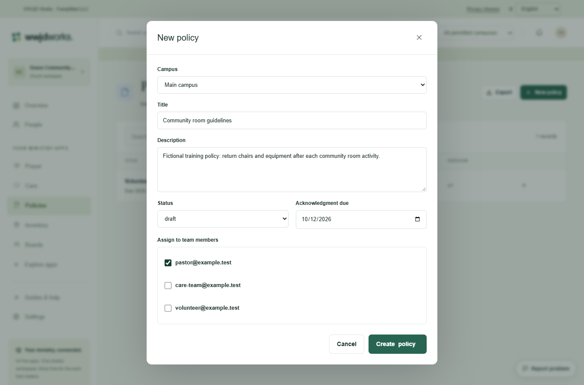584x385 pixels.
Task: Expand the Grace Community workspace switcher
Action: pos(49,72)
